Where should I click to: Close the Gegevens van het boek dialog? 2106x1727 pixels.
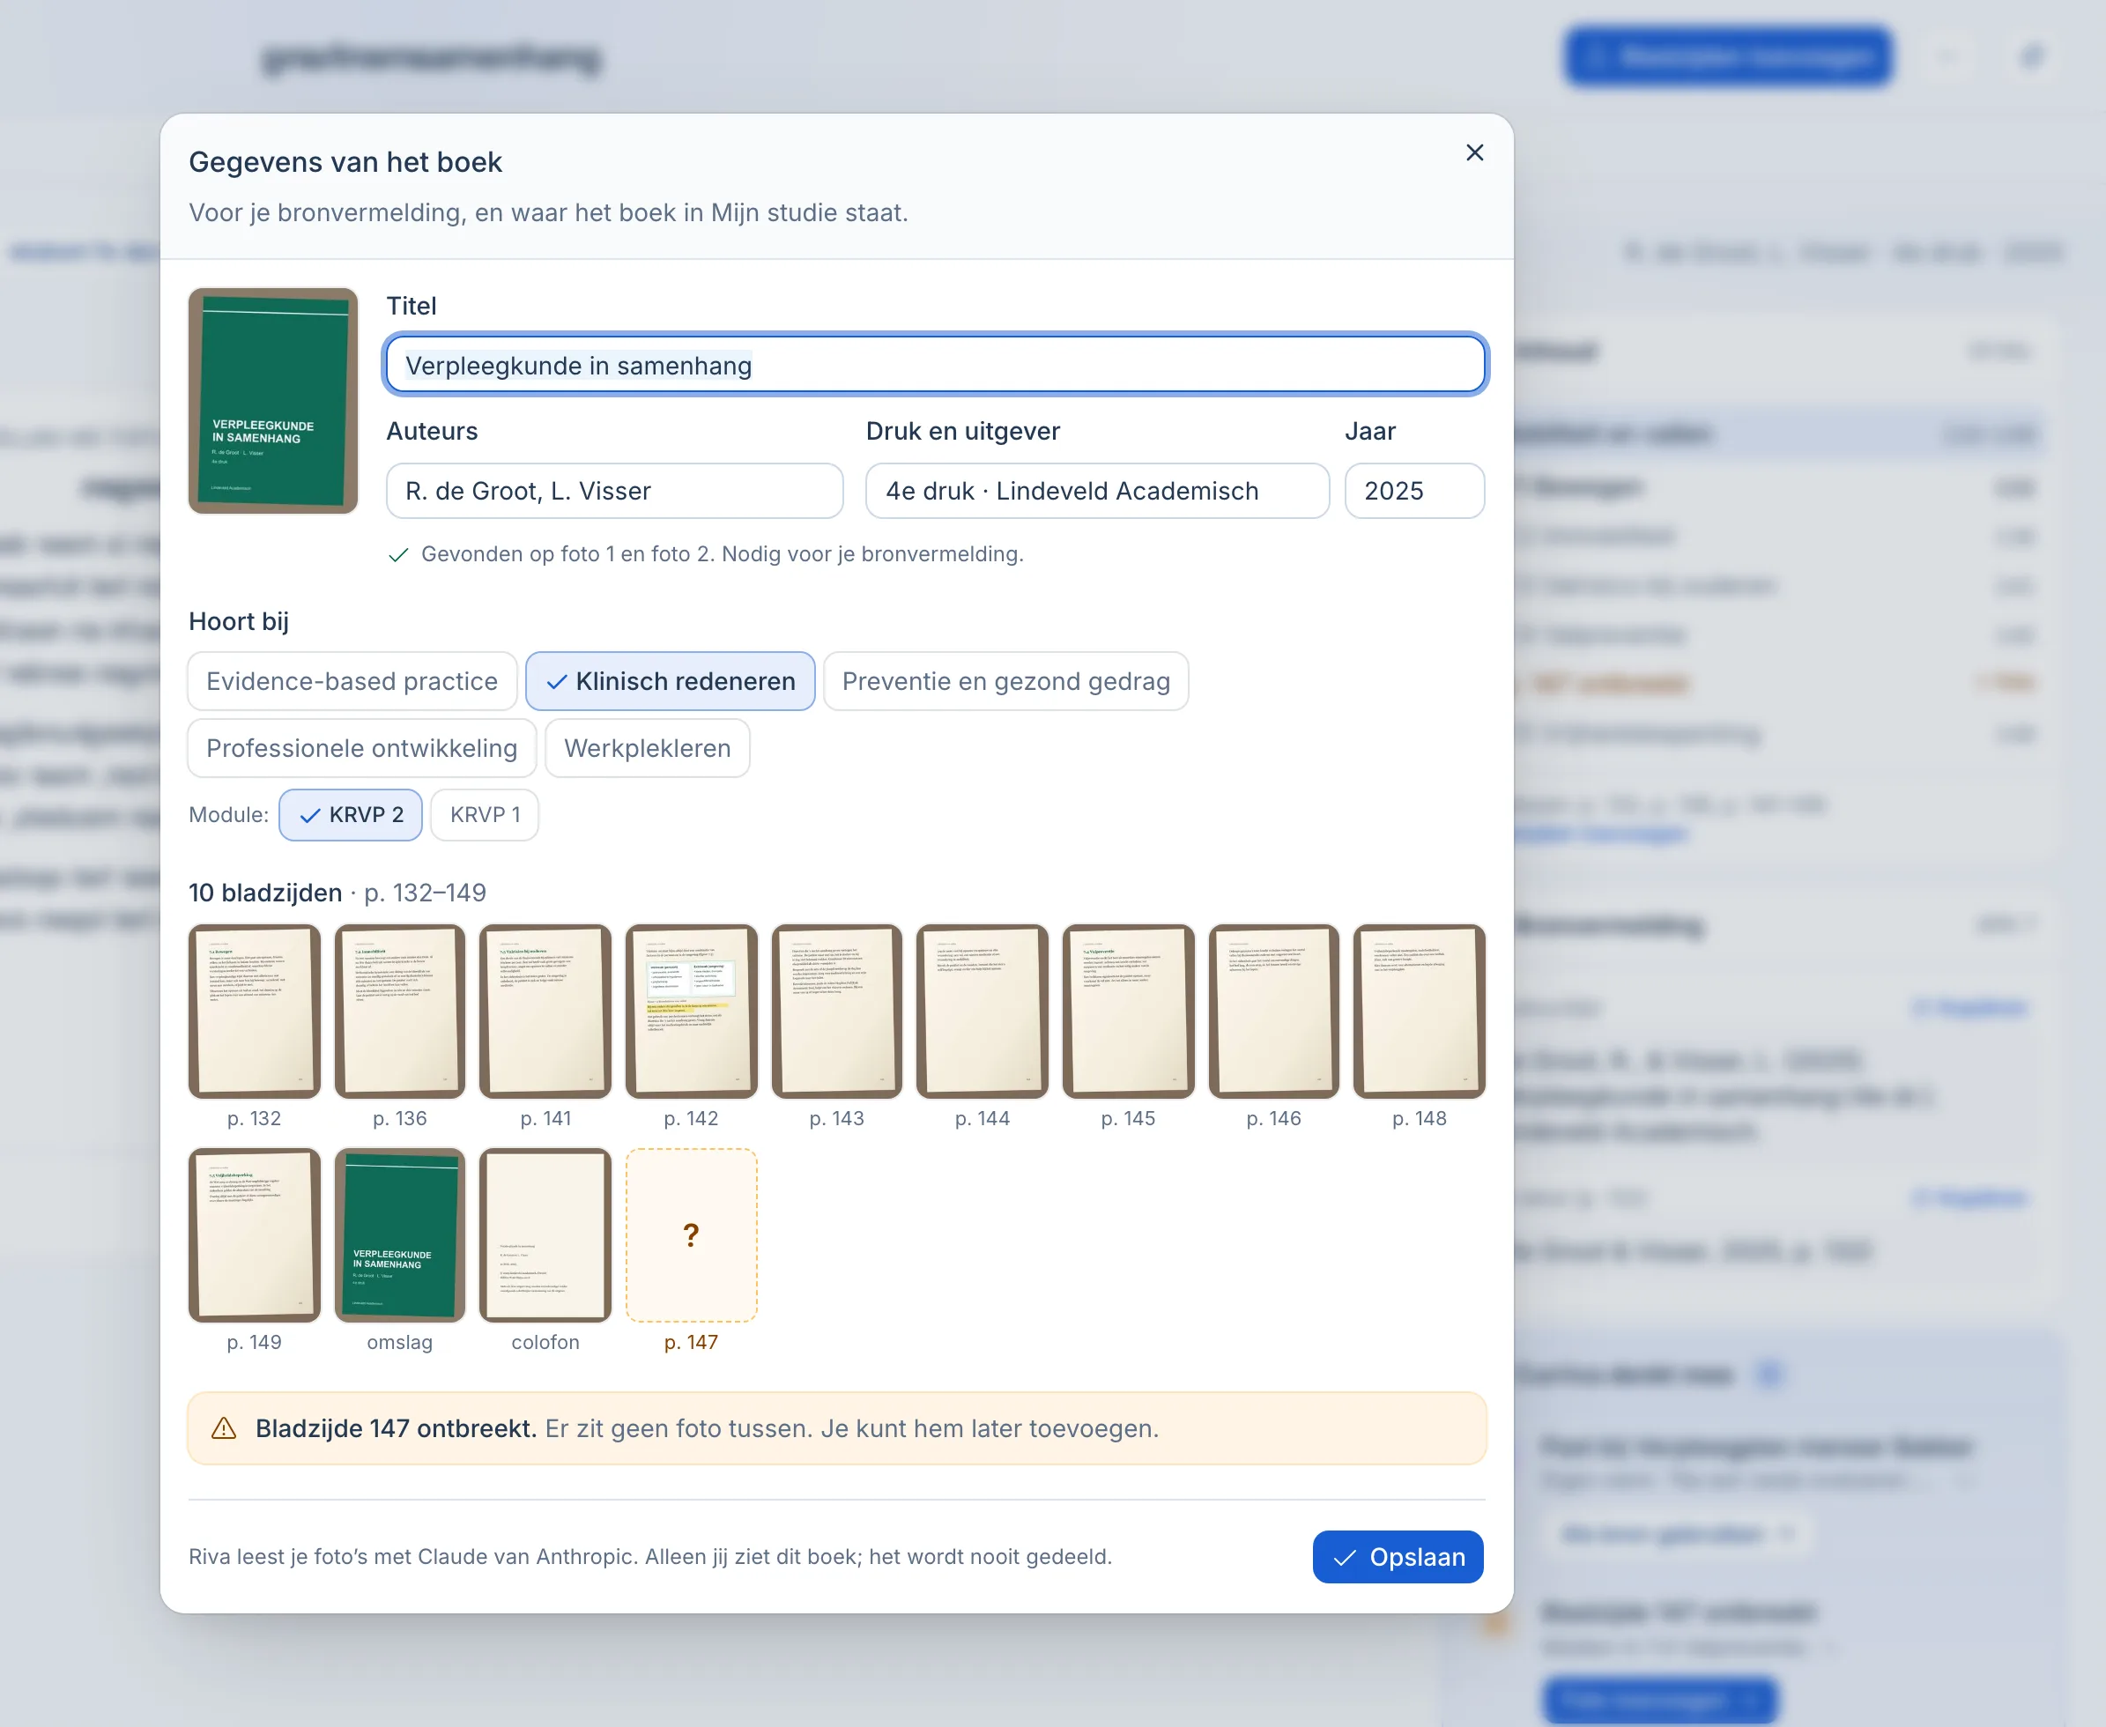pyautogui.click(x=1474, y=152)
